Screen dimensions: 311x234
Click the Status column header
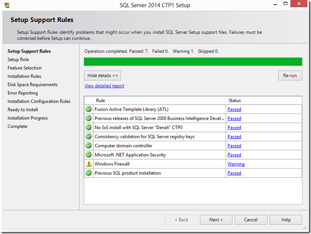click(264, 101)
